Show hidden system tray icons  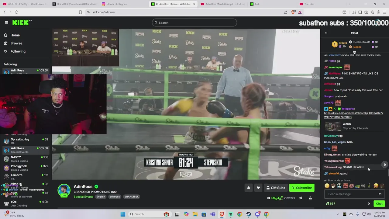point(338,214)
